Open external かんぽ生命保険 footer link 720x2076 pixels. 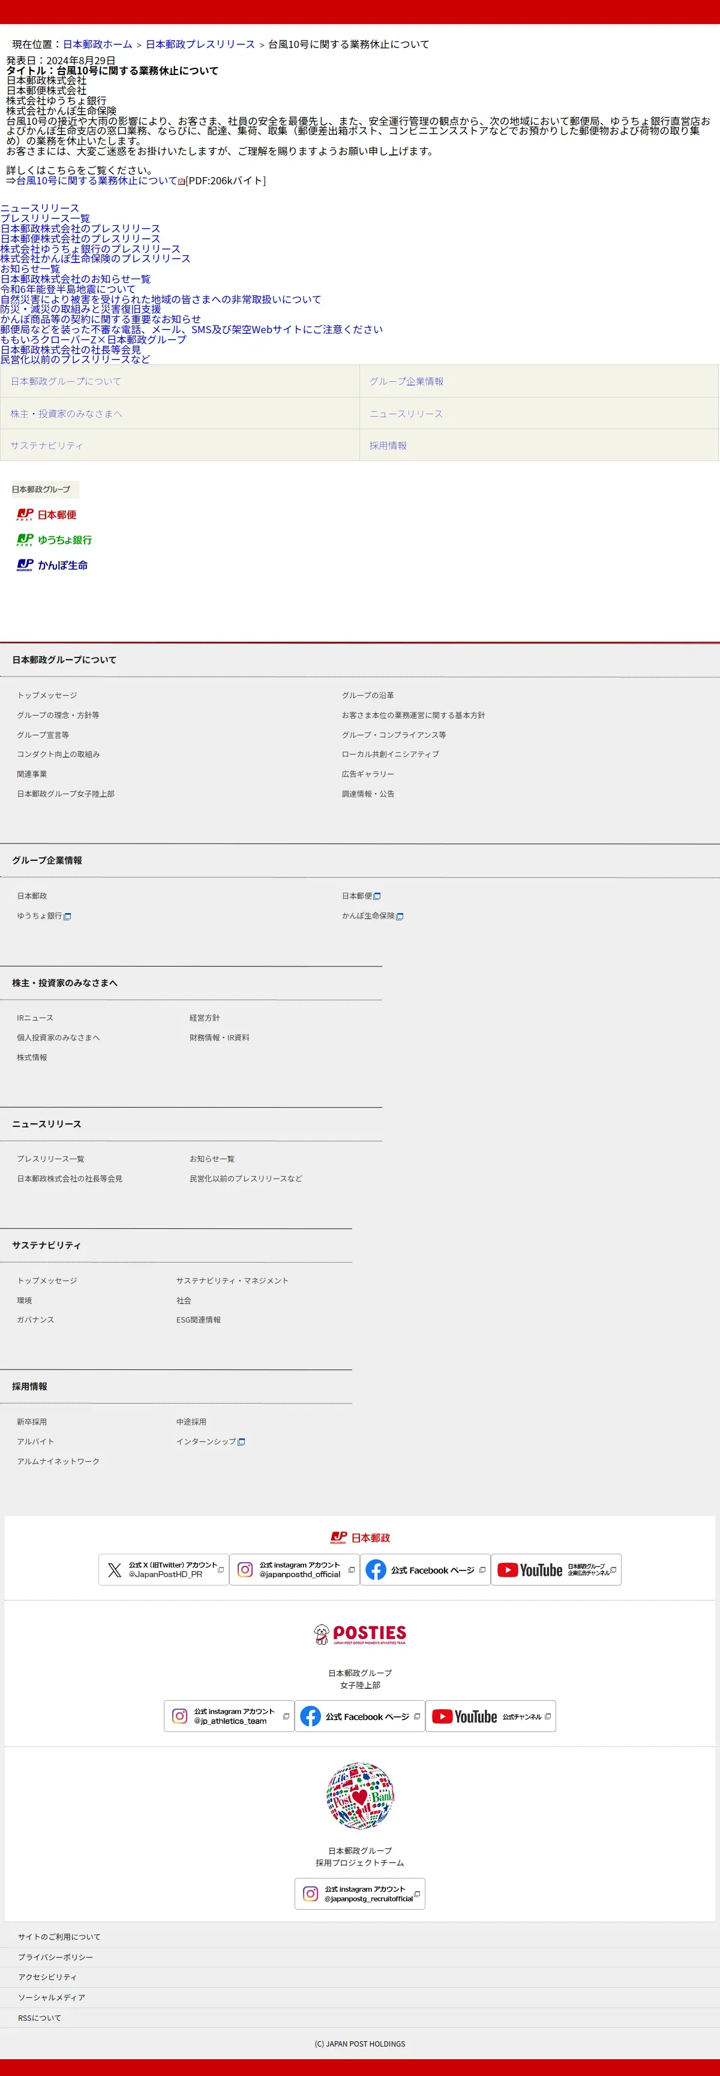tap(373, 916)
